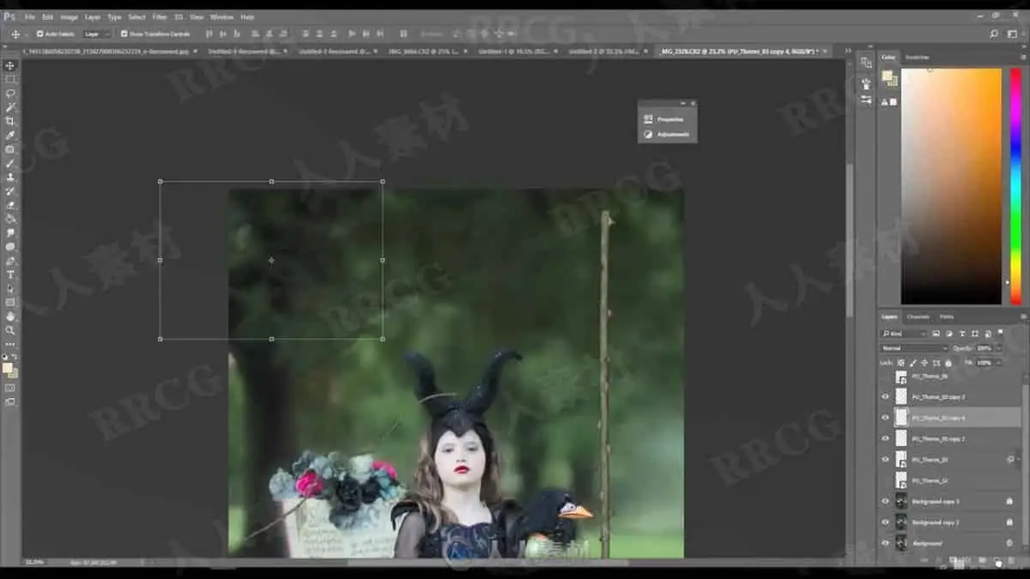Select the Hand tool
Screen dimensions: 1030x579
coord(10,316)
